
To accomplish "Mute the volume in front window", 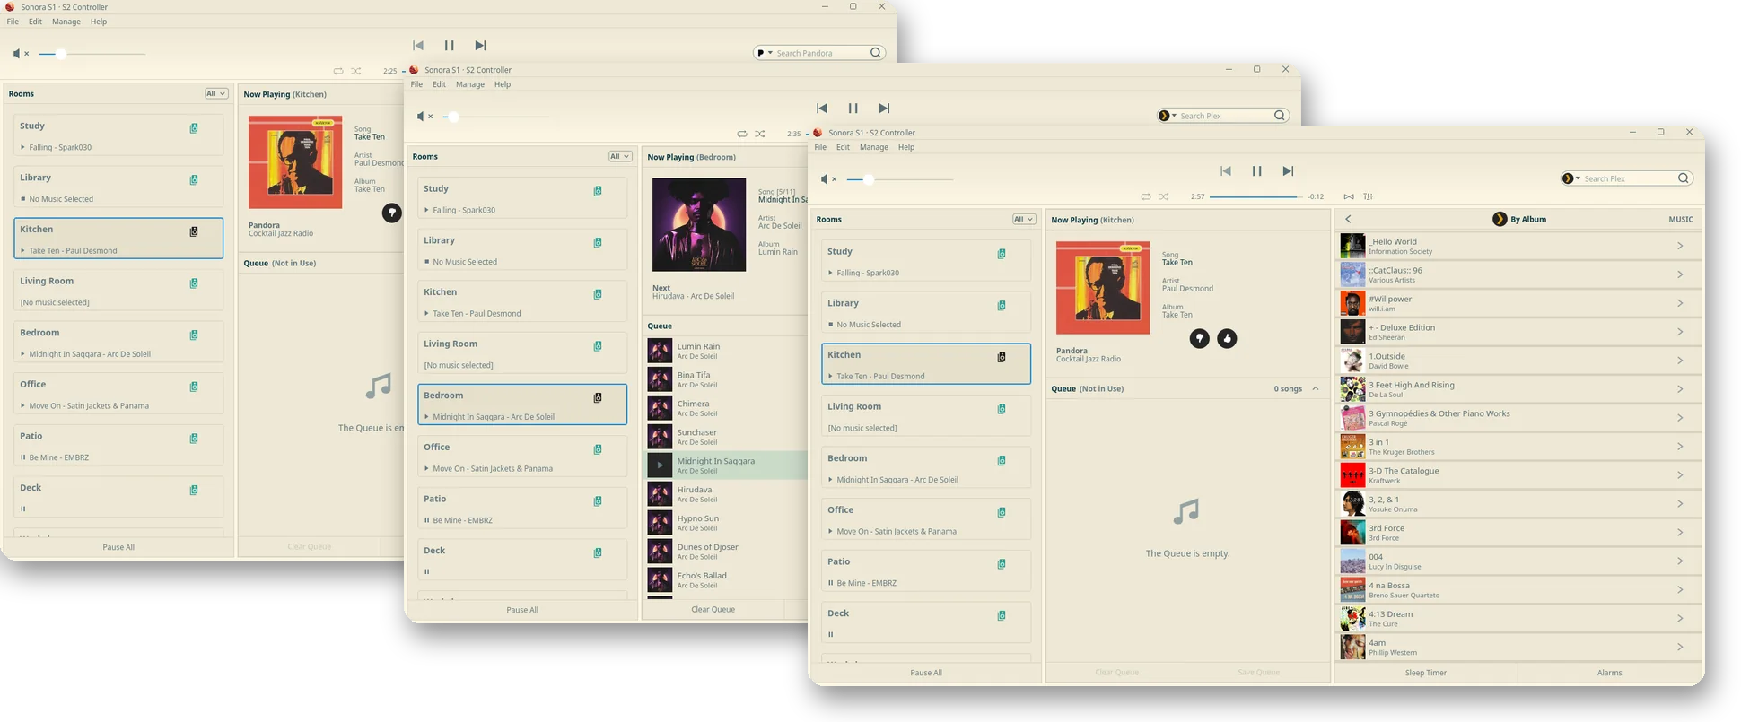I will point(827,179).
